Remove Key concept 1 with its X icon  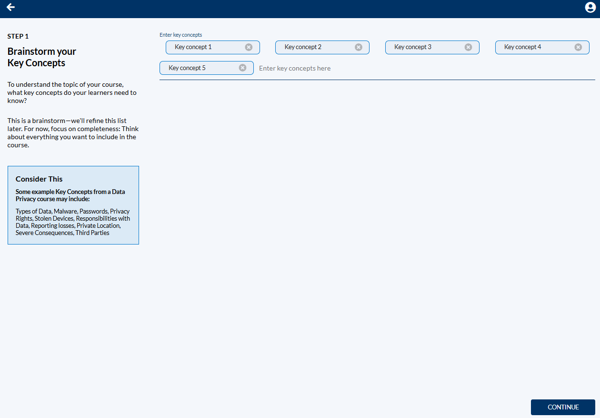249,47
